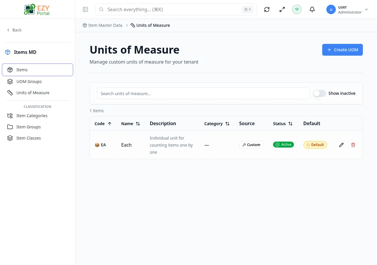
Task: Focus the Search units of measure field
Action: (x=203, y=93)
